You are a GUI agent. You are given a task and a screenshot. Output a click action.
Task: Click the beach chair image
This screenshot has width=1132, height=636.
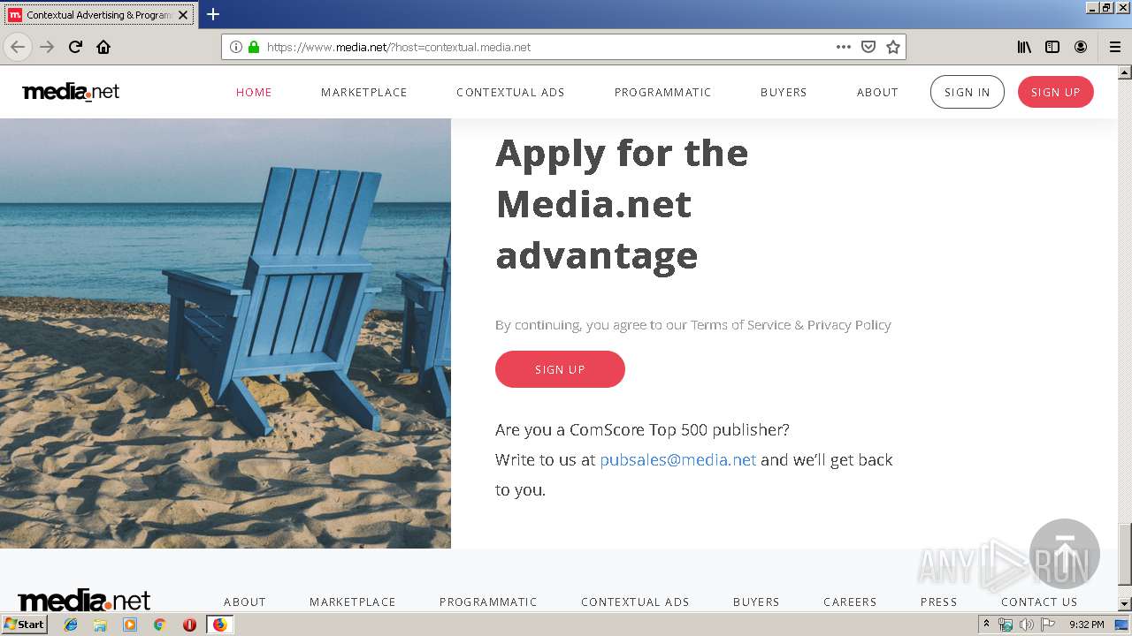(226, 333)
